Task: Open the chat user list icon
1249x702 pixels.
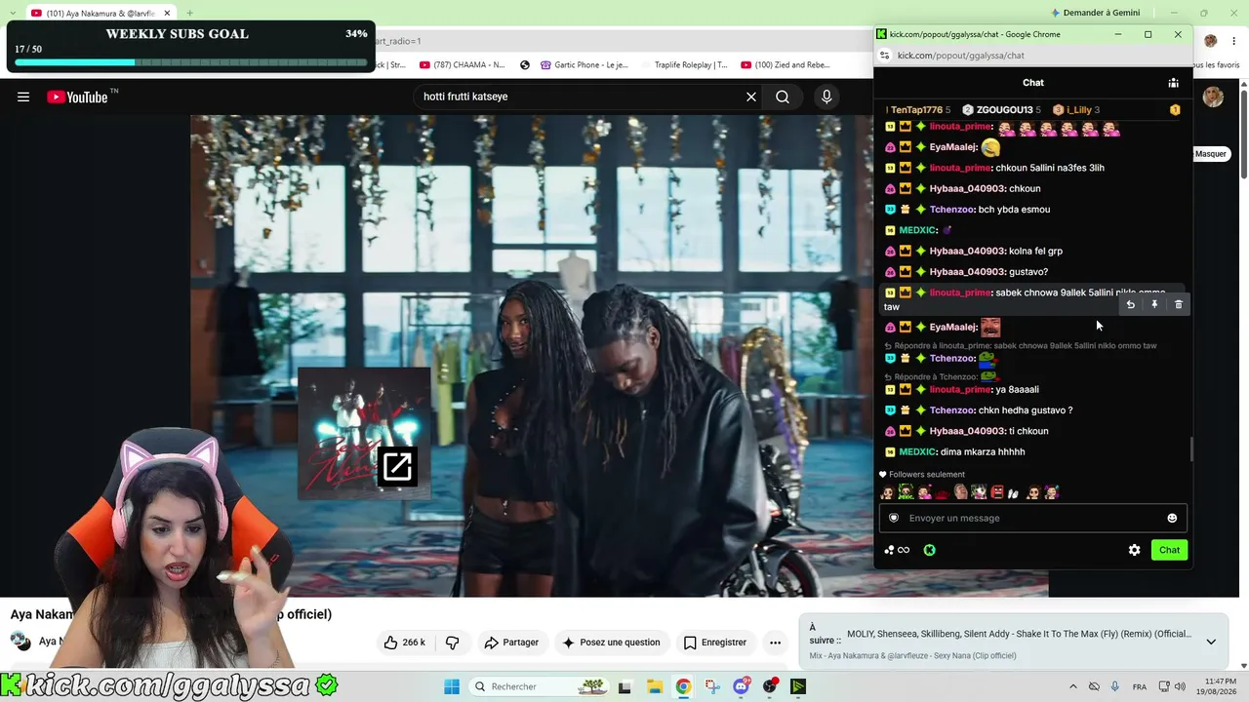Action: pyautogui.click(x=1174, y=83)
